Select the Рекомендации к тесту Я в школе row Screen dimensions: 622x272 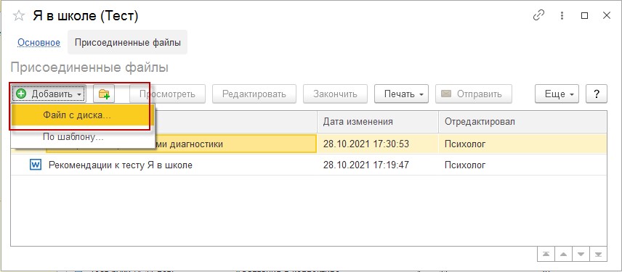(309, 165)
